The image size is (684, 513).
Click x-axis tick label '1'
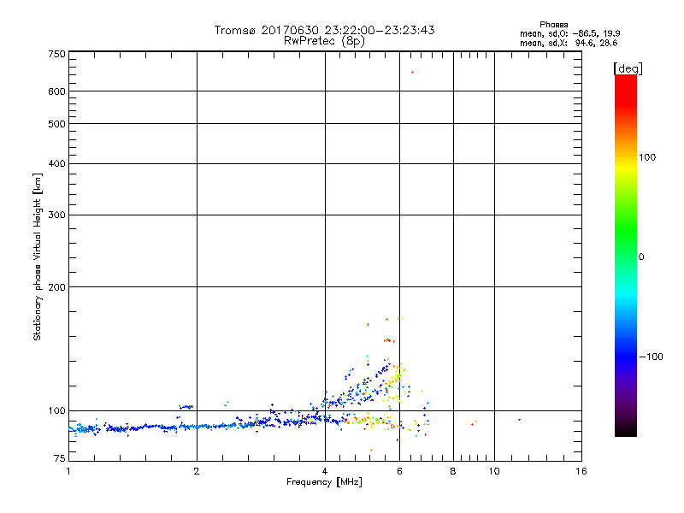(68, 471)
